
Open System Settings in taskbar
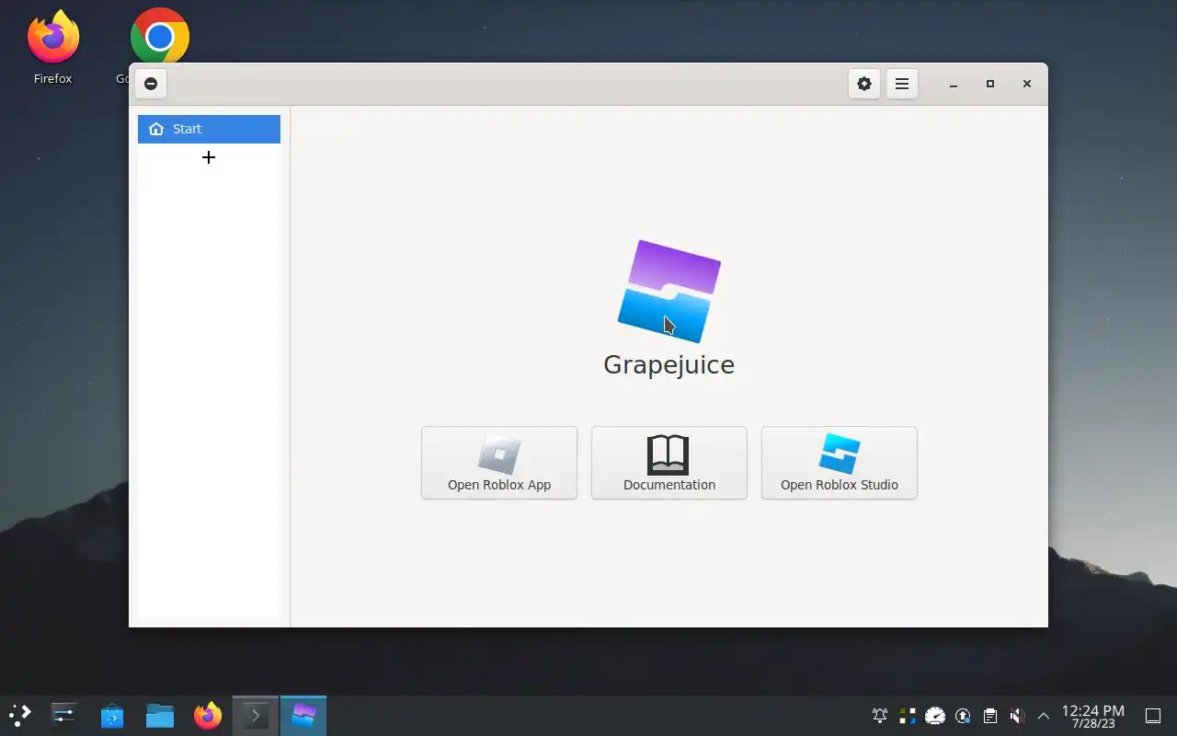[x=63, y=715]
